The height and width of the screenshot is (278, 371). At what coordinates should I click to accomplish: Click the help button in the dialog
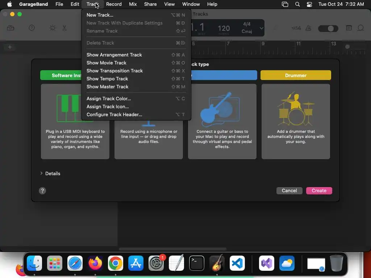click(x=42, y=191)
